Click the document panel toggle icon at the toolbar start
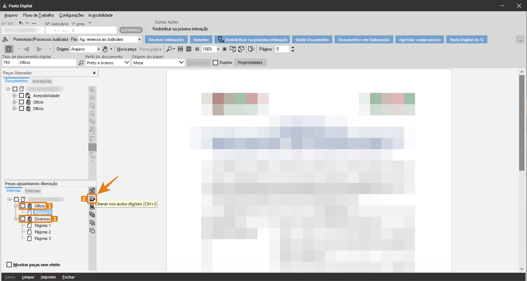The image size is (527, 281). click(x=9, y=49)
